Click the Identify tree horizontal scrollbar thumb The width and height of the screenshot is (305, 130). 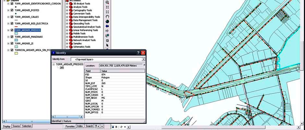[x=67, y=117]
